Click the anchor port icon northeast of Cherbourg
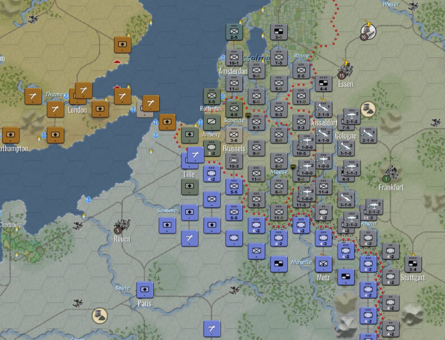Screen dimensions: 445x340 pos(89,199)
